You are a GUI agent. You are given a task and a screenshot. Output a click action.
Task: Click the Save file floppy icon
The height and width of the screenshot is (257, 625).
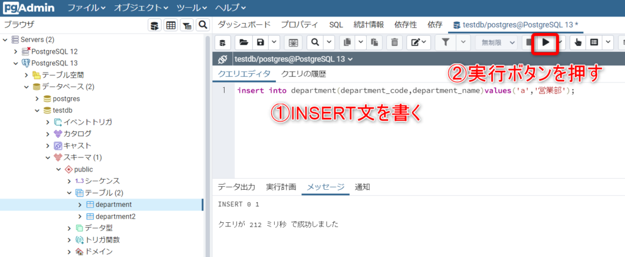point(261,42)
